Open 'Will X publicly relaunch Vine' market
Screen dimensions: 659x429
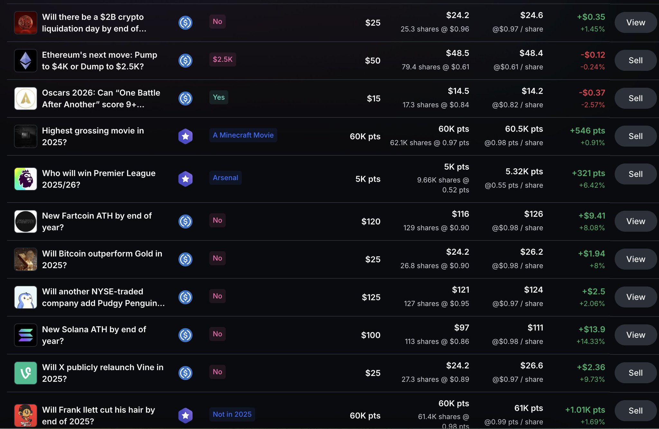(103, 373)
